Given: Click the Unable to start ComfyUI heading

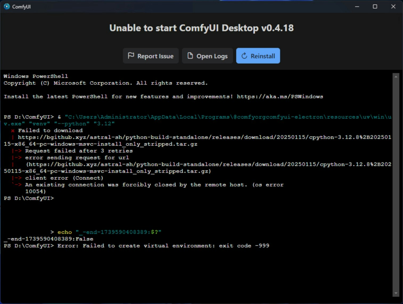Looking at the screenshot, I should (x=201, y=28).
